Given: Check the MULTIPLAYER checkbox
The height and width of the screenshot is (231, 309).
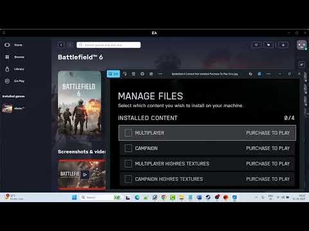Looking at the screenshot, I should tap(128, 133).
